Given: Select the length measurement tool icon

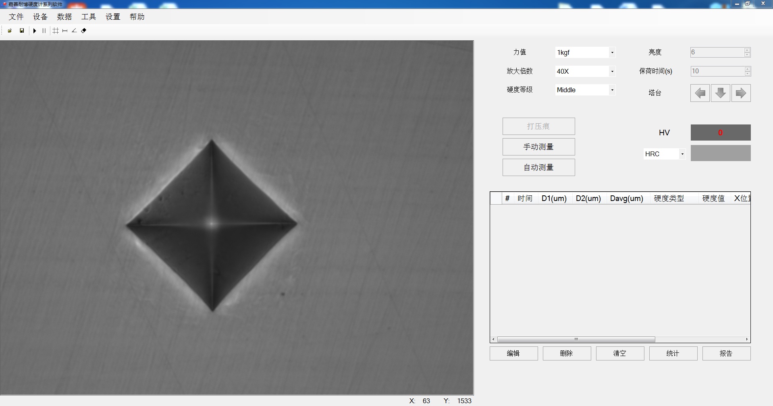Looking at the screenshot, I should pos(65,31).
